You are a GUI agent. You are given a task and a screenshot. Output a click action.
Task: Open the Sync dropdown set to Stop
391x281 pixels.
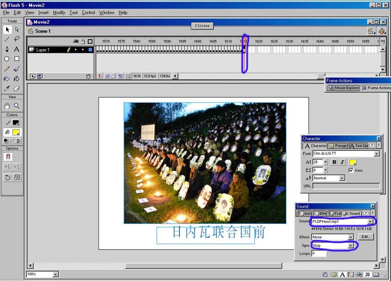[350, 246]
